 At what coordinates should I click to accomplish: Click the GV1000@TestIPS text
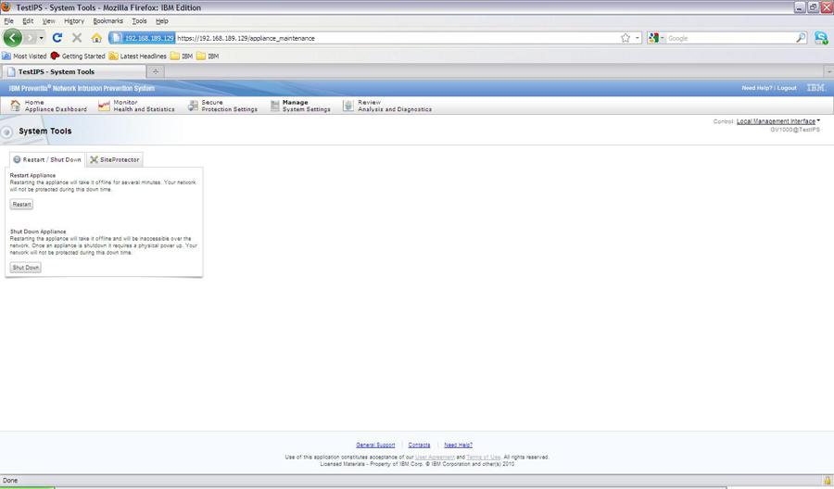click(x=795, y=130)
